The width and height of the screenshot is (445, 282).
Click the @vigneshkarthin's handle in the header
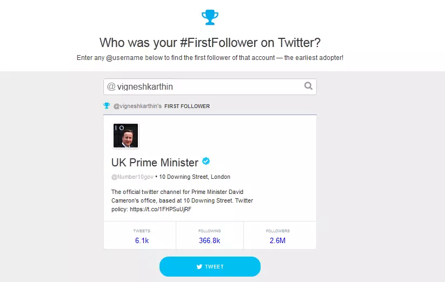(137, 106)
